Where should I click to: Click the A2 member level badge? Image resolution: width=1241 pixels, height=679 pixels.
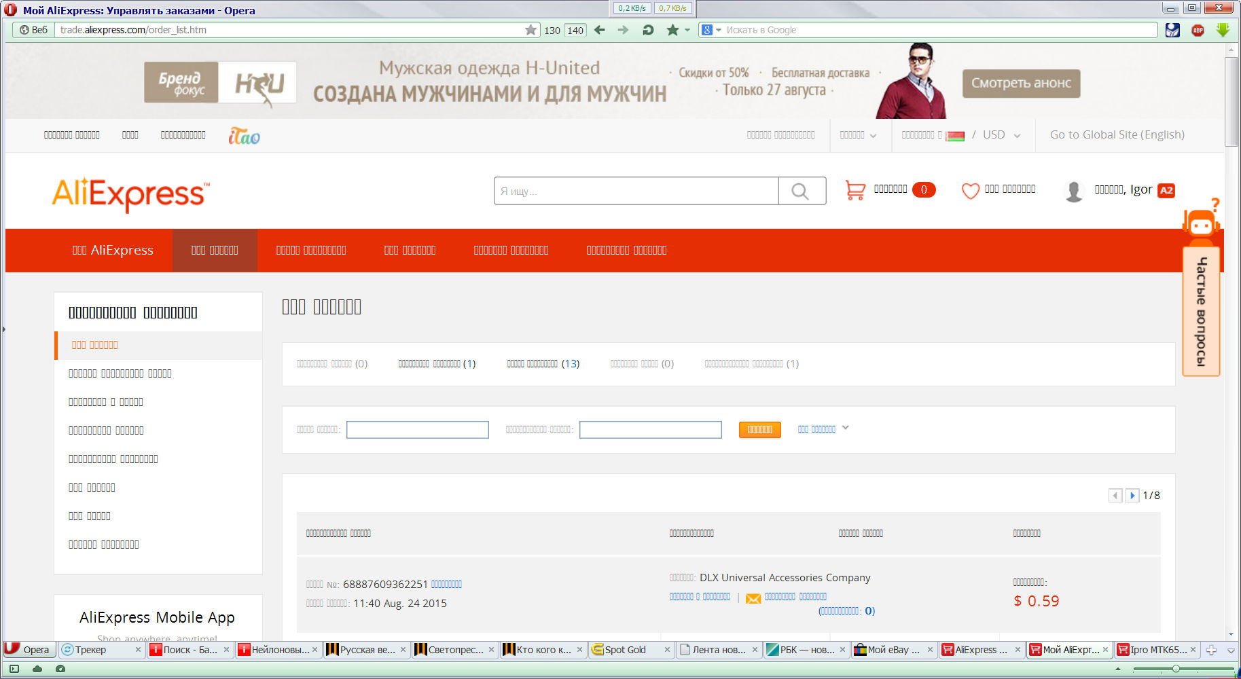coord(1166,191)
